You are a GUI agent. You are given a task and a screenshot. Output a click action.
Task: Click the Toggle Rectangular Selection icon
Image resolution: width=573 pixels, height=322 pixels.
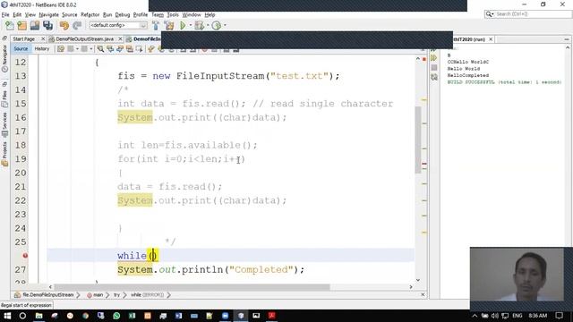pos(140,49)
